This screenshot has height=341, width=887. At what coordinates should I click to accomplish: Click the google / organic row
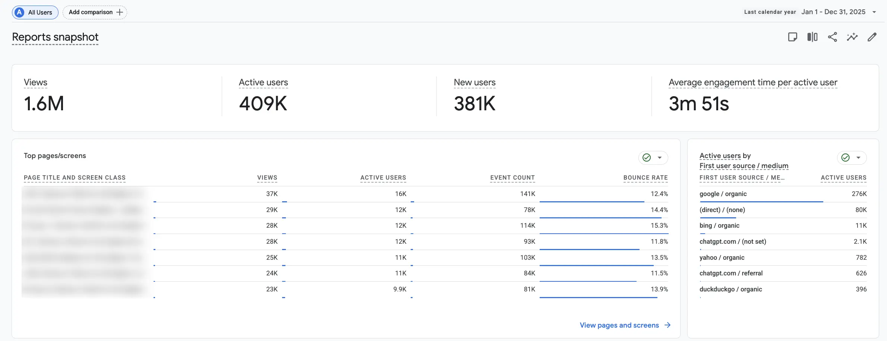[x=783, y=194]
